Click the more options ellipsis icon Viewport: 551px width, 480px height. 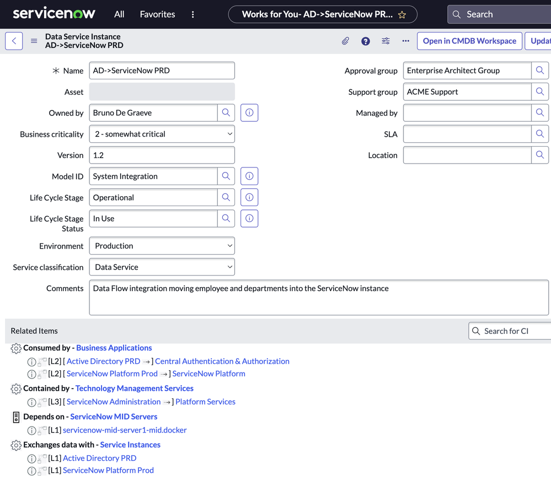[x=405, y=41]
